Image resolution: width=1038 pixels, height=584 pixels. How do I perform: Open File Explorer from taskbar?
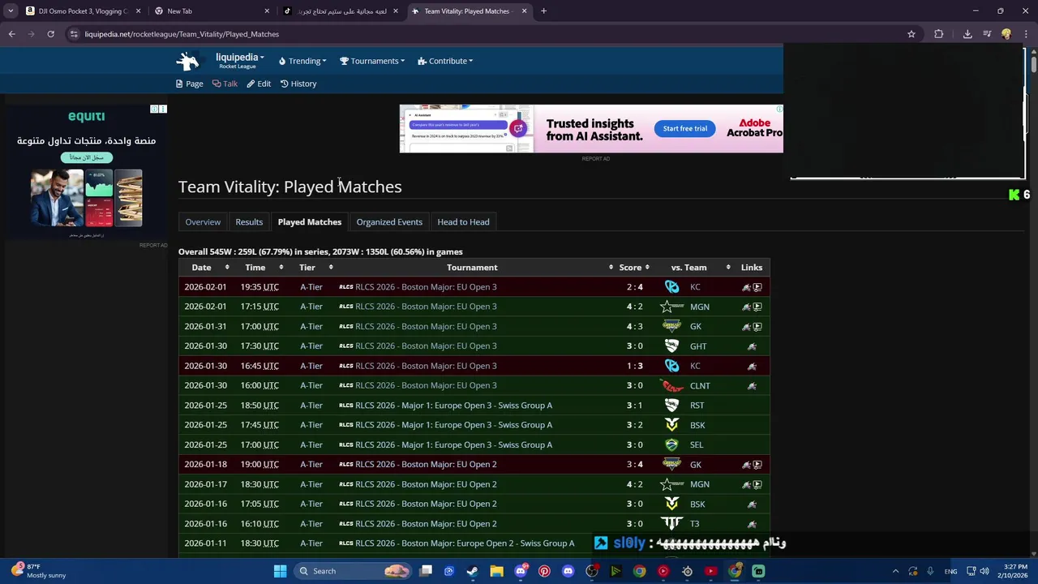pos(496,571)
